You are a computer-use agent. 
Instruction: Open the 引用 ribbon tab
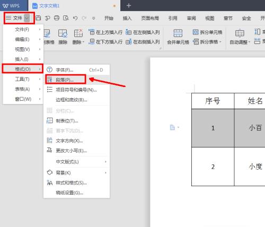tap(173, 18)
